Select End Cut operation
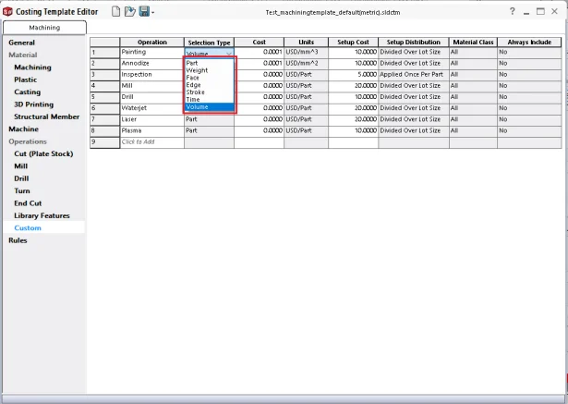 pyautogui.click(x=28, y=202)
